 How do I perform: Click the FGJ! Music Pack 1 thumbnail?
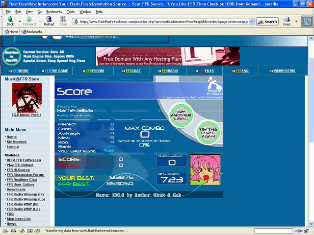(27, 98)
